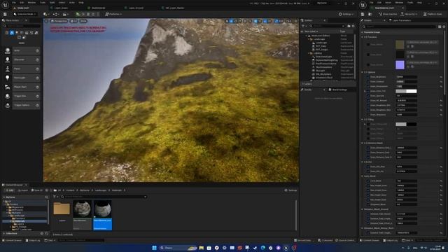Open the Platforms dropdown in main toolbar

pos(113,14)
